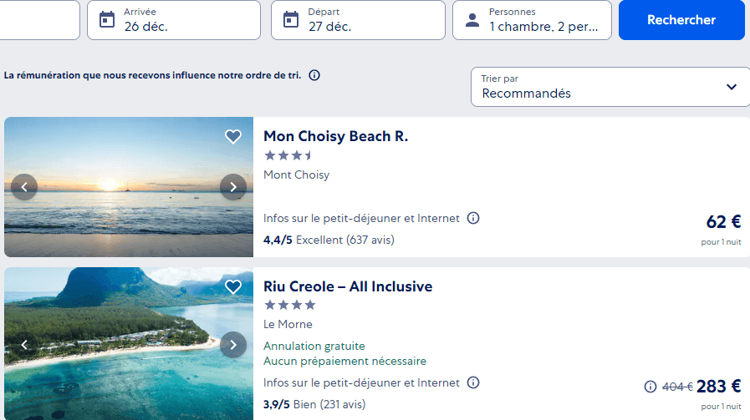
Task: Click the four-star rating of Riu Creole
Action: [x=290, y=305]
